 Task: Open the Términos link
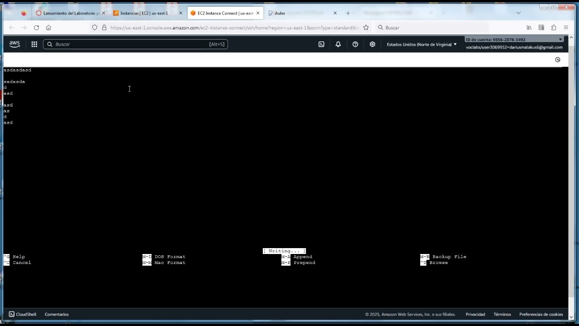coord(502,314)
